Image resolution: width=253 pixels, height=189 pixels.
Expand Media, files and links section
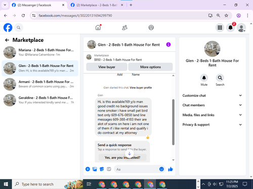click(x=212, y=115)
